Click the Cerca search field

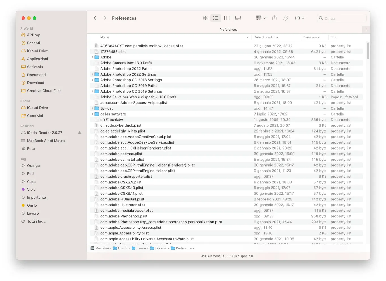tap(342, 18)
